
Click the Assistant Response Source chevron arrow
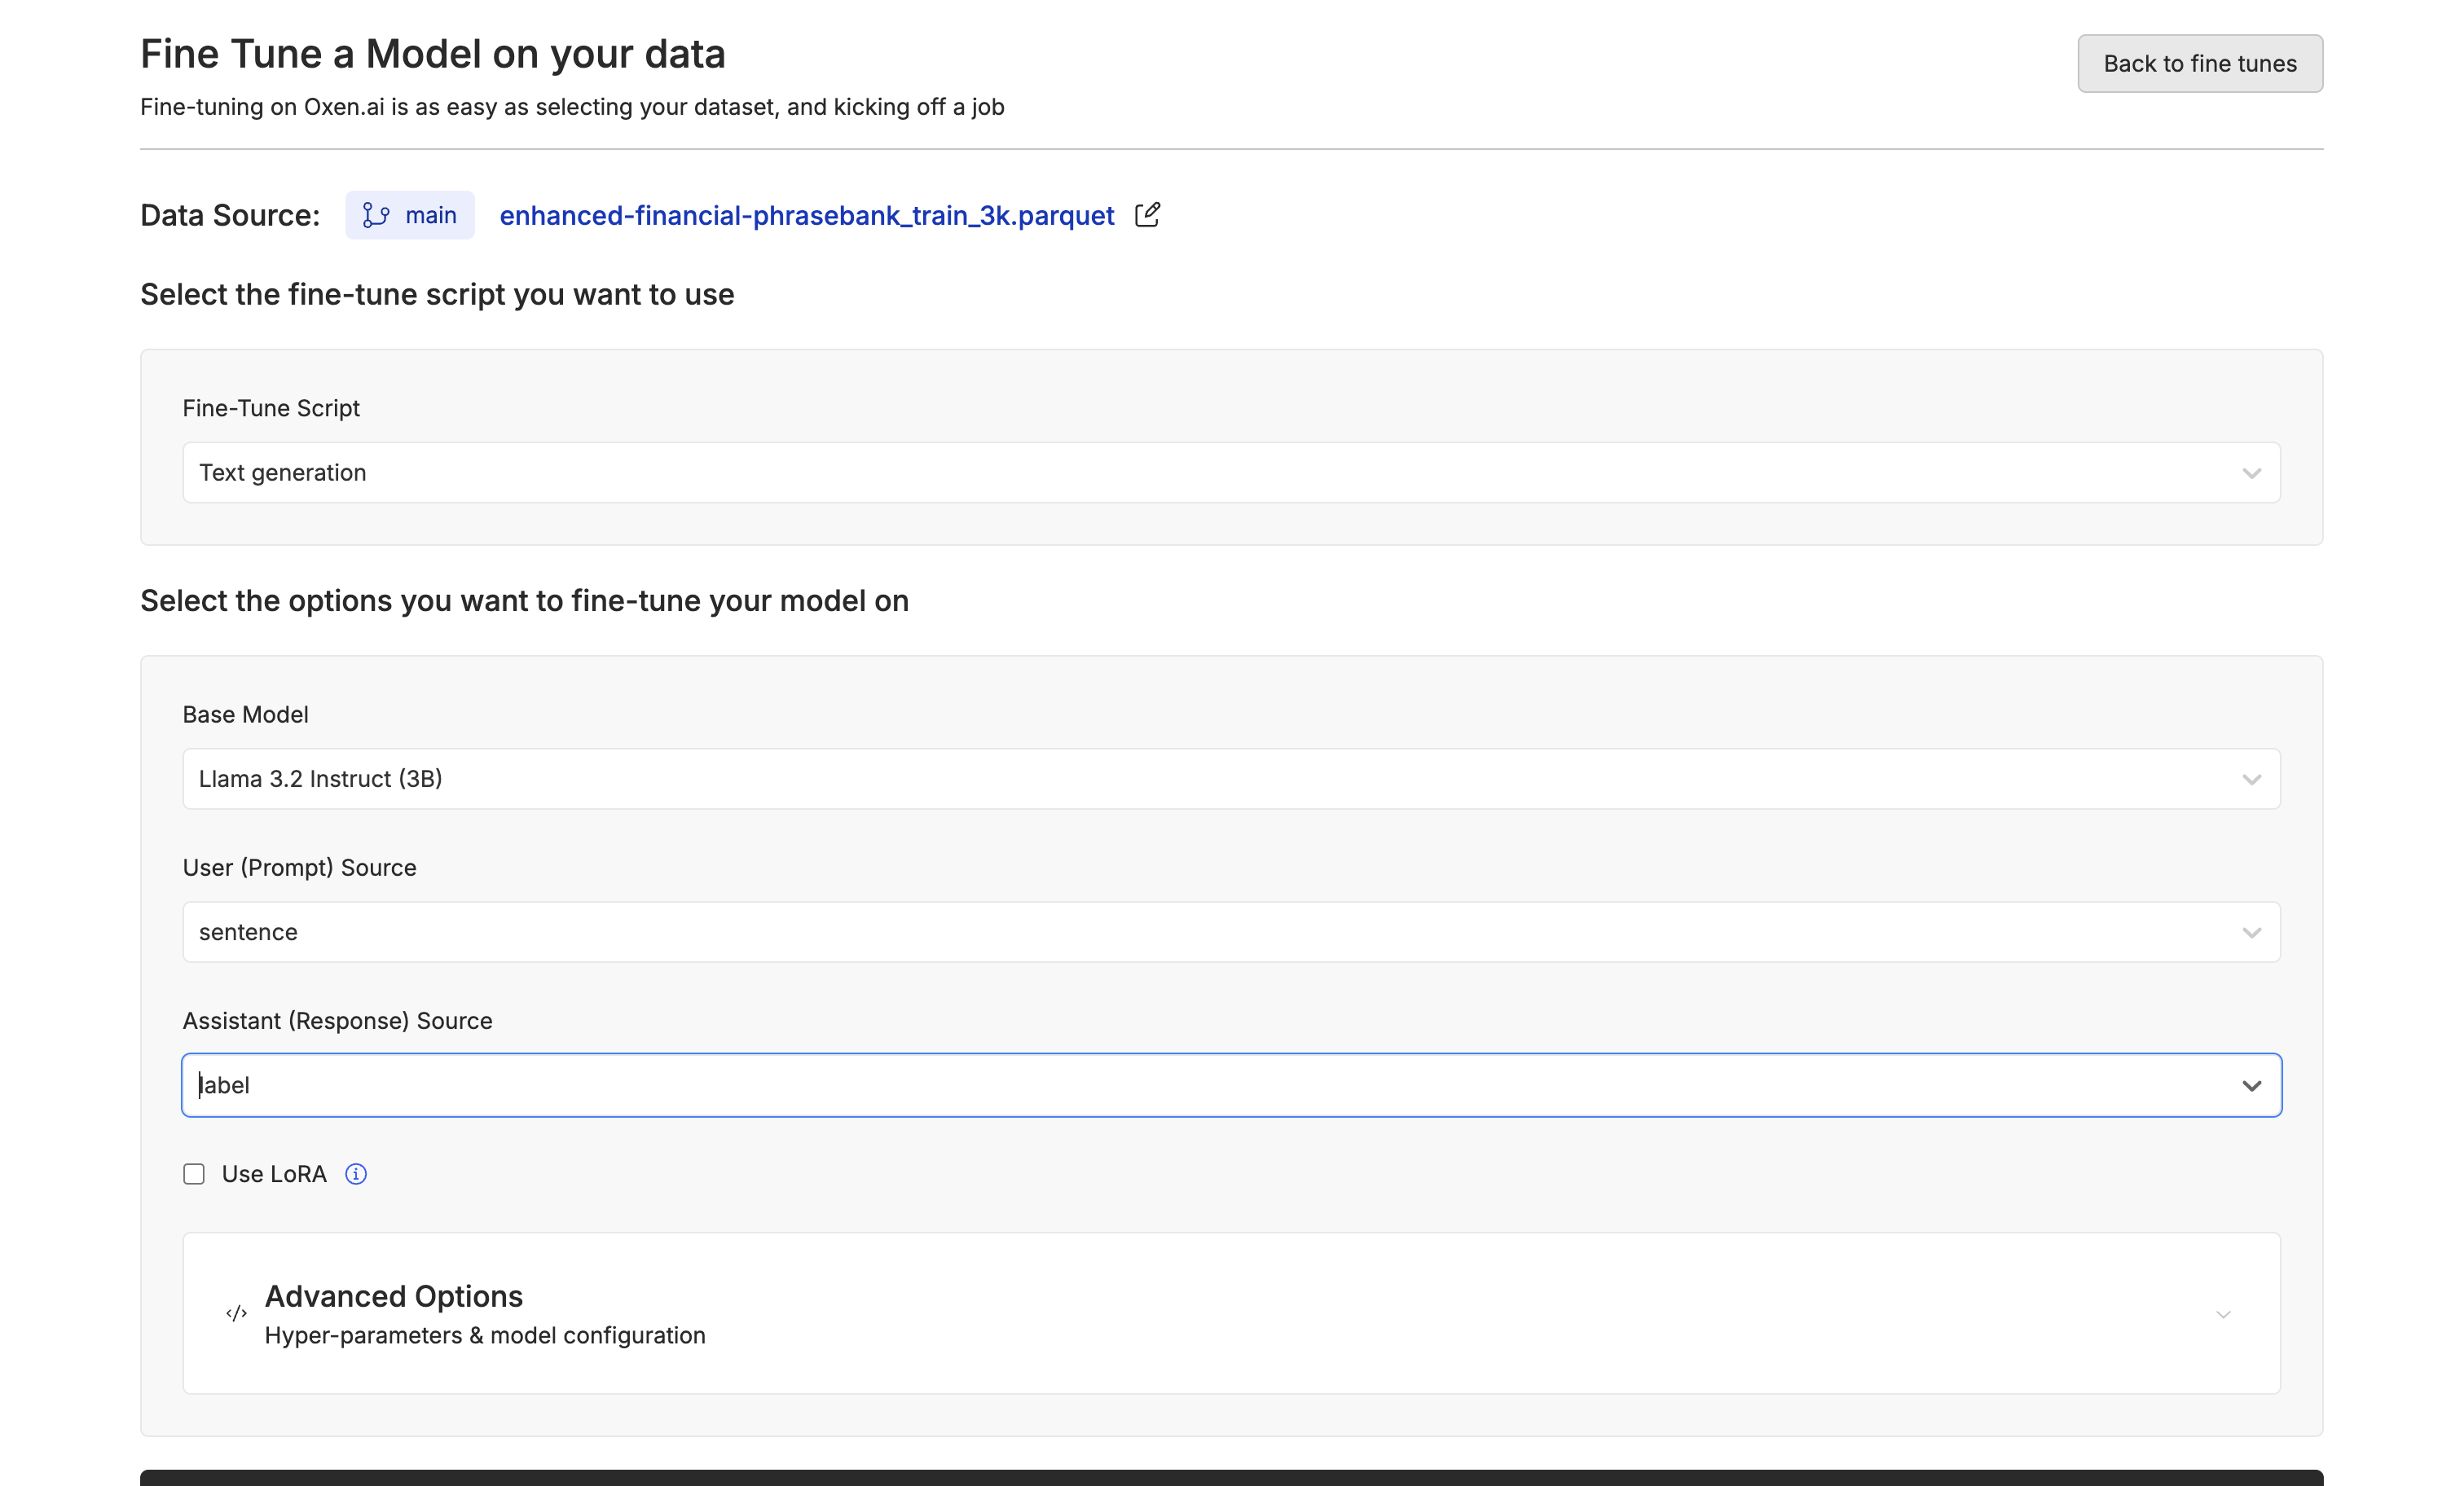click(2251, 1085)
